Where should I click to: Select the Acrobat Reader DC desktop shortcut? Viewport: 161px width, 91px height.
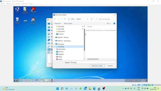33,10
